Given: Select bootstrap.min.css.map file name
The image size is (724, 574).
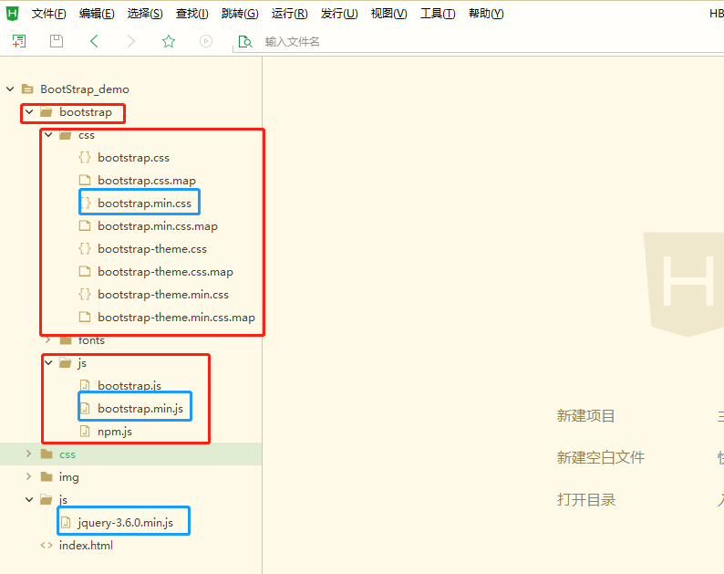Looking at the screenshot, I should tap(158, 226).
